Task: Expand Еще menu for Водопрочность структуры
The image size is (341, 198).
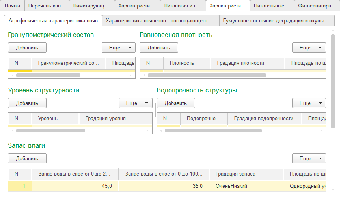Action: pyautogui.click(x=309, y=103)
